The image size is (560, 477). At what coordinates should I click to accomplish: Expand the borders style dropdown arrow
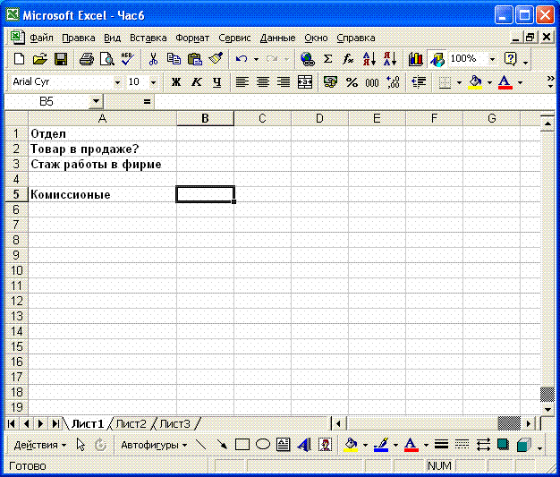[459, 82]
